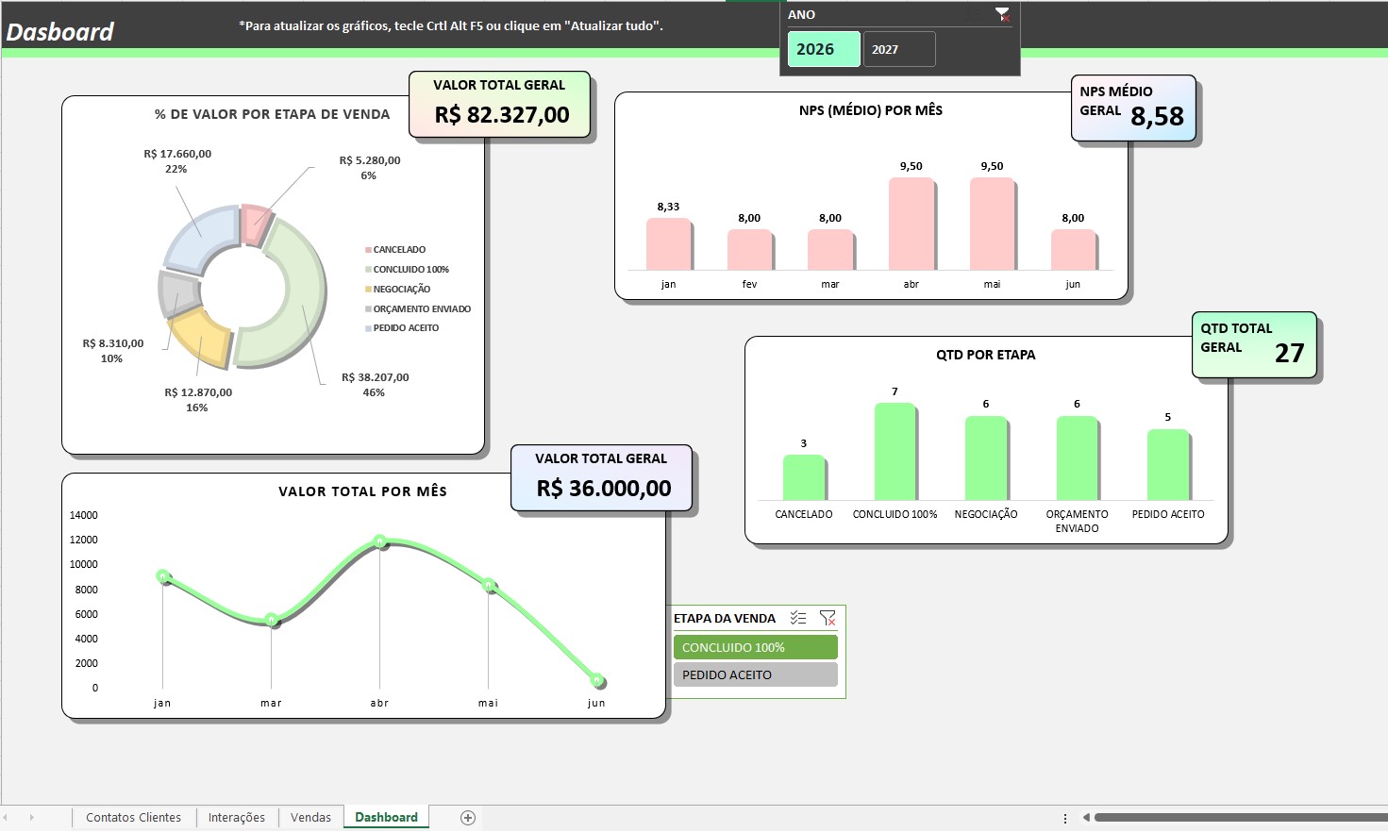Click the mai data point on line chart
Screen dimensions: 1388x832
[x=488, y=585]
